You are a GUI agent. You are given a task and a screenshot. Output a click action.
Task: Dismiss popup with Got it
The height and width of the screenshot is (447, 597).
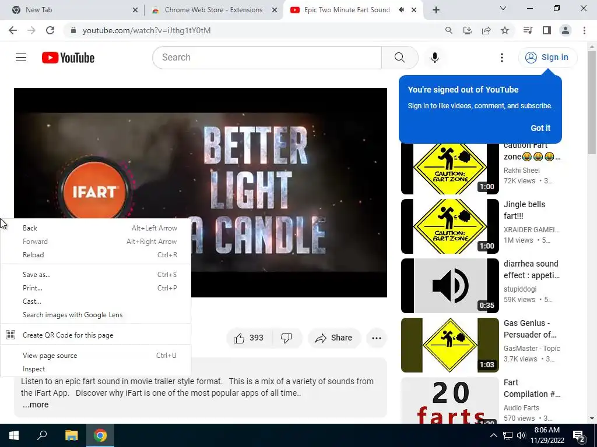click(x=540, y=128)
